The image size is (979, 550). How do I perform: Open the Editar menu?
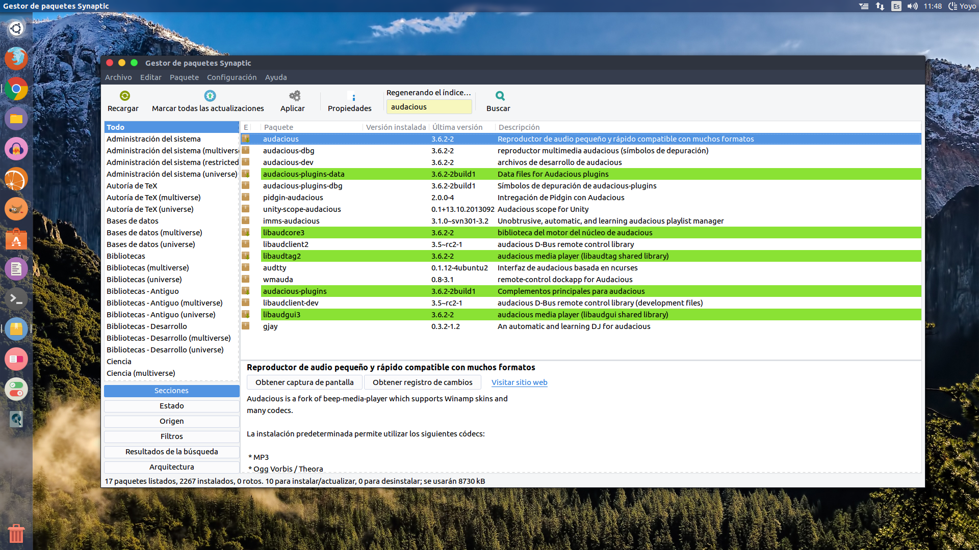point(151,77)
